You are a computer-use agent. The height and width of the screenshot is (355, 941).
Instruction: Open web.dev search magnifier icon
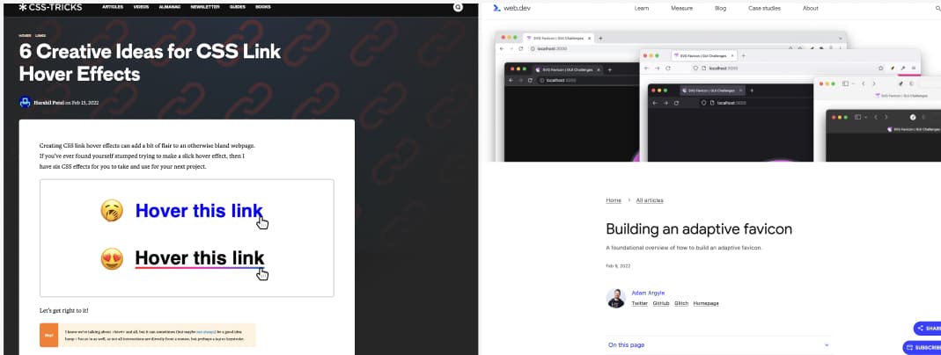pyautogui.click(x=937, y=8)
